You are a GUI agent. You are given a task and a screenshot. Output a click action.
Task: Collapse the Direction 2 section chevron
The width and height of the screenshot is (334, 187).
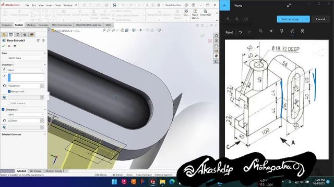(x=45, y=110)
